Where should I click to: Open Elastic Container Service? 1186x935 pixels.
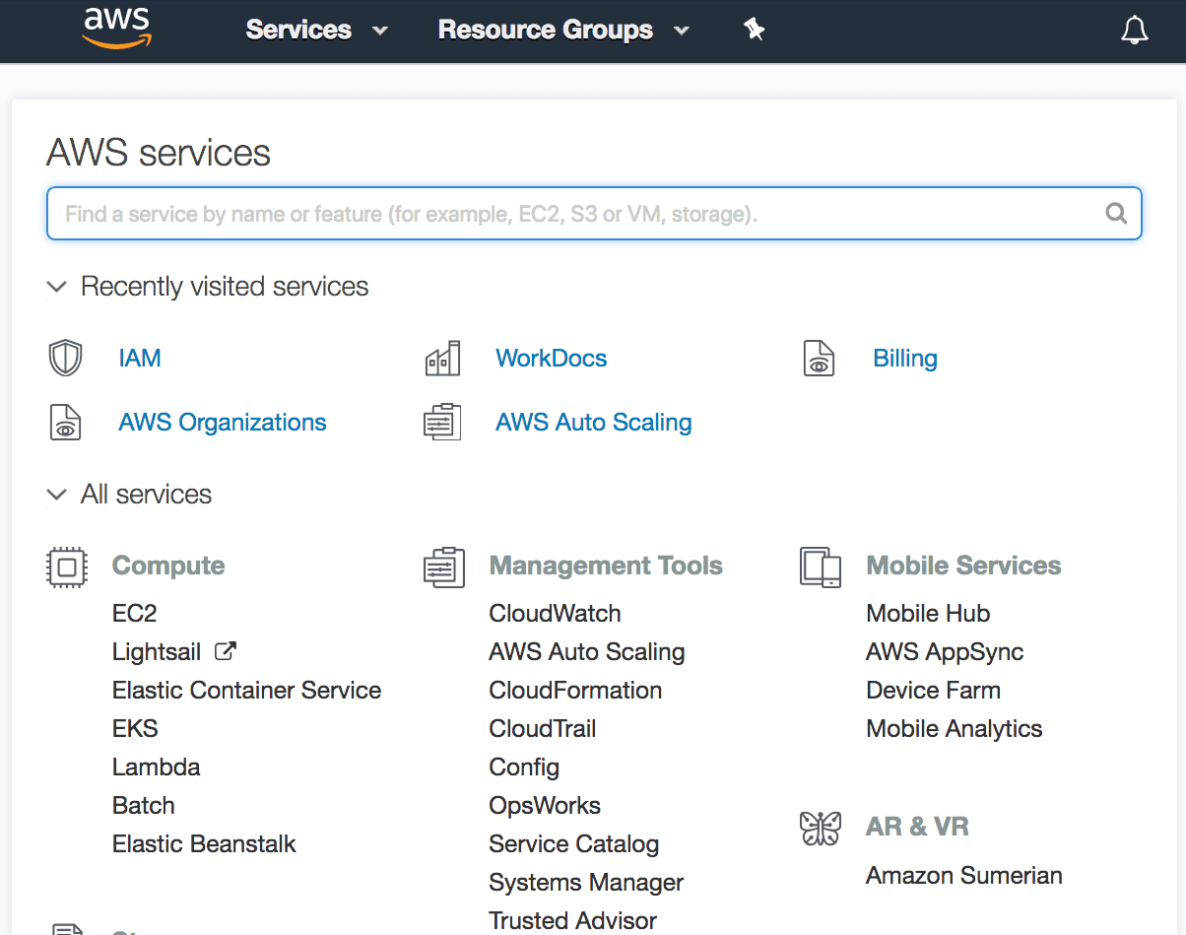pos(247,691)
